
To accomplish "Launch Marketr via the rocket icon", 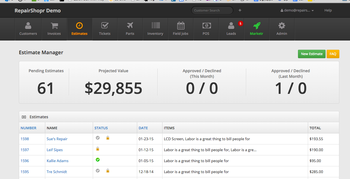I will [x=256, y=26].
